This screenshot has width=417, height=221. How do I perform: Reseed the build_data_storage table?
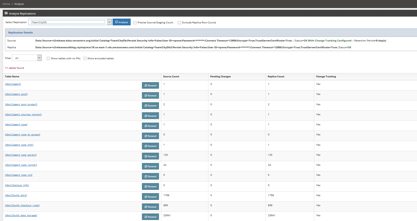coord(150,217)
